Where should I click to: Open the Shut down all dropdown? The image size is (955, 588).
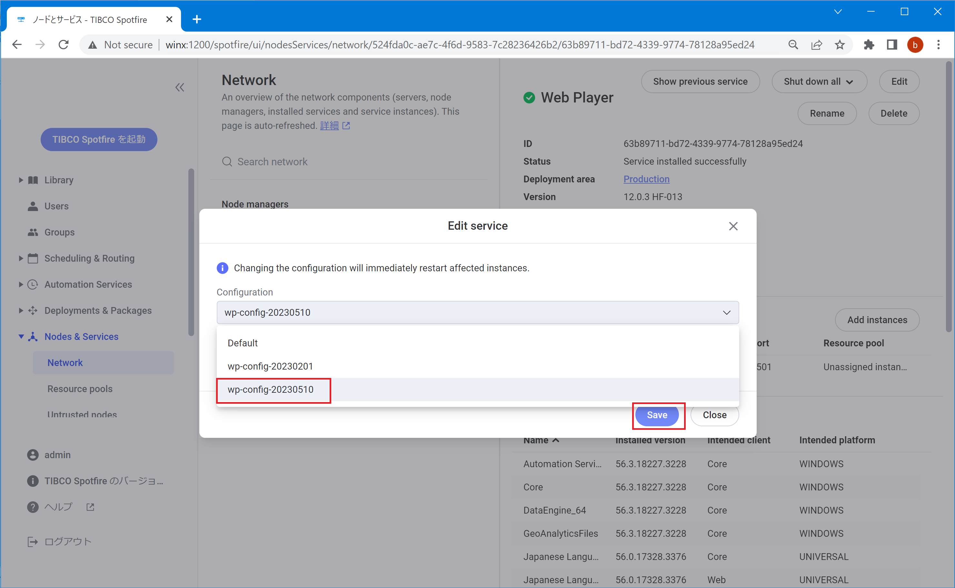pyautogui.click(x=819, y=82)
